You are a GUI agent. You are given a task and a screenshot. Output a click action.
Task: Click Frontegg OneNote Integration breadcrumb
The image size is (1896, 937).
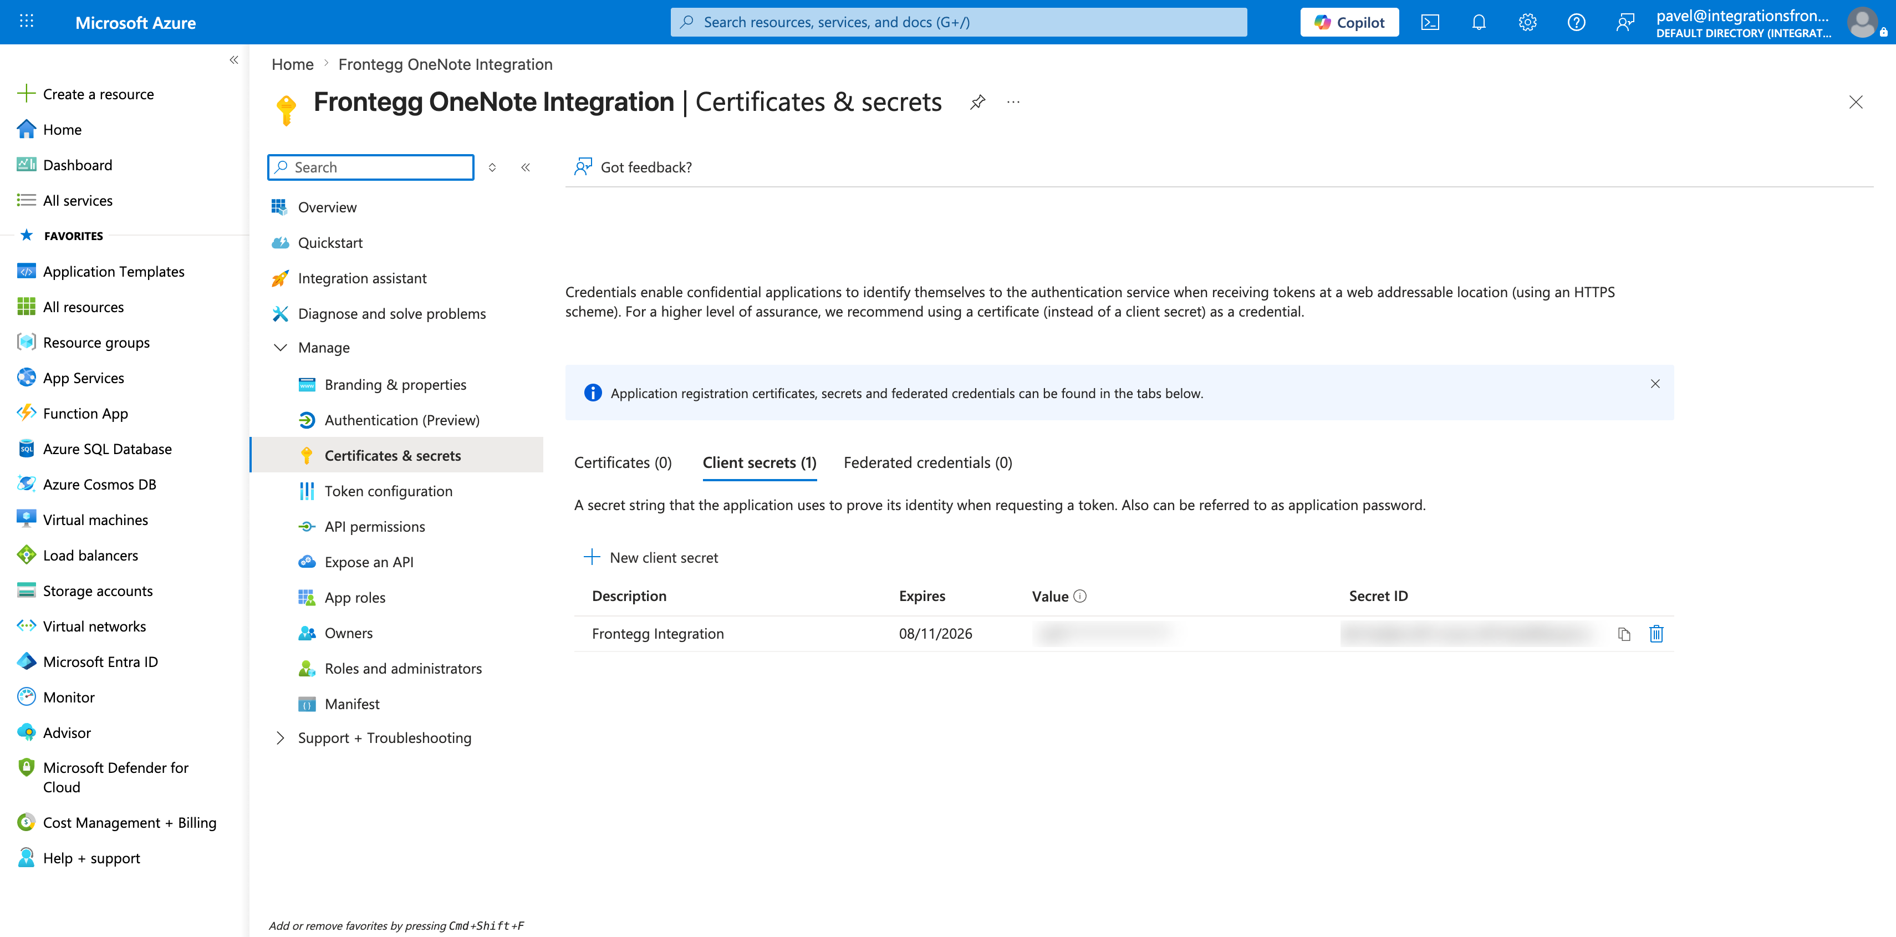[445, 64]
